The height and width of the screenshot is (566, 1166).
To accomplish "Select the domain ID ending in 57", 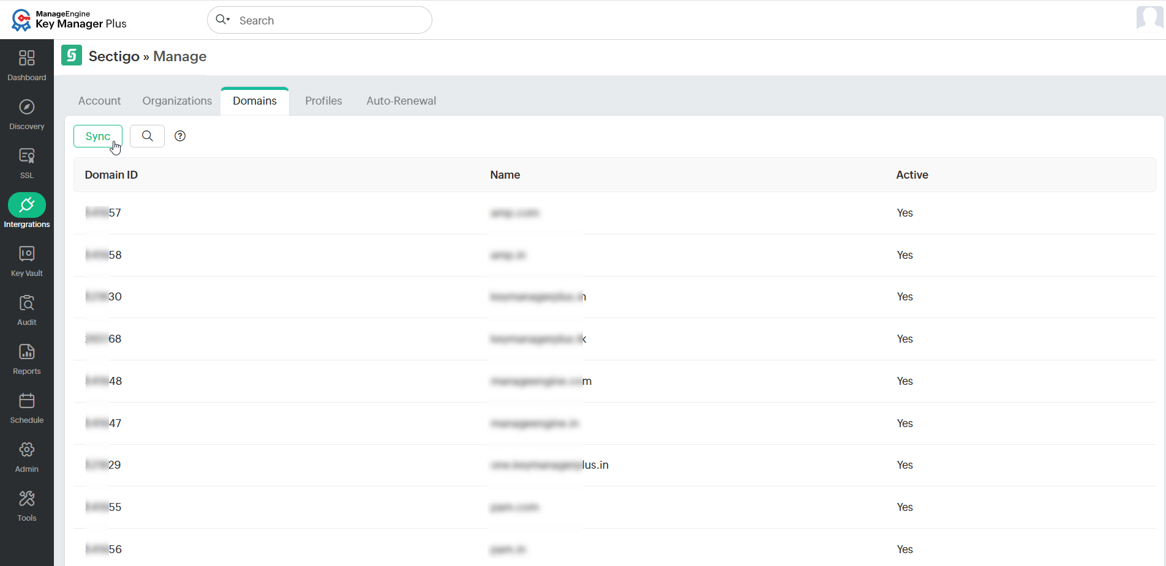I will [103, 213].
